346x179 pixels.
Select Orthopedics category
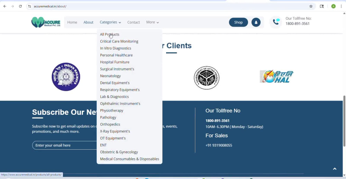[110, 124]
